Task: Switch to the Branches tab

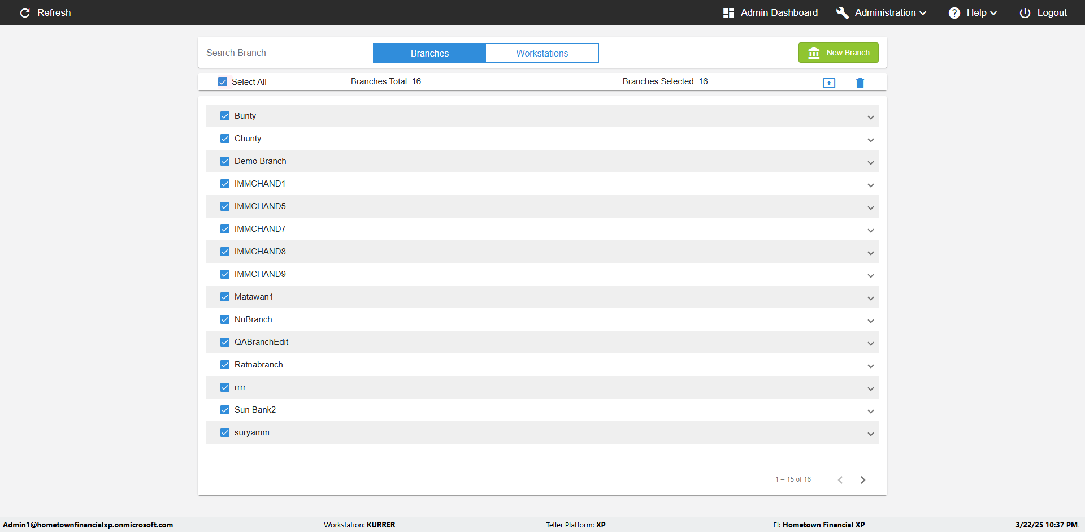Action: coord(429,53)
